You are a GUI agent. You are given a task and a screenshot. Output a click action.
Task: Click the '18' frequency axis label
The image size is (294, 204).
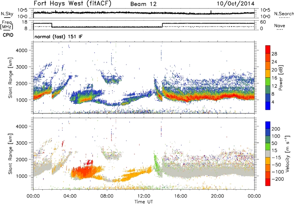(25, 22)
